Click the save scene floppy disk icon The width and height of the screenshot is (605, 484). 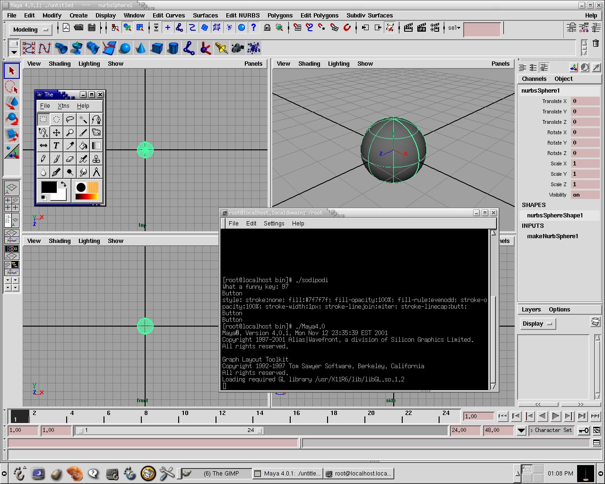tap(92, 28)
